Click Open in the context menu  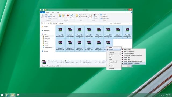tap(114, 48)
